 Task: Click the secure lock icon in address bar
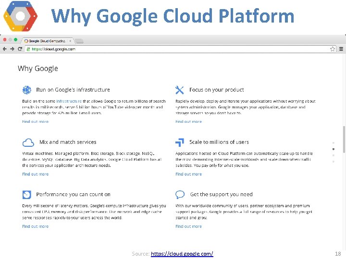pyautogui.click(x=28, y=49)
